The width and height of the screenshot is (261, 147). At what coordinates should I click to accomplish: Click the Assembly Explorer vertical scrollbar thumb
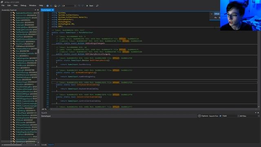38,51
